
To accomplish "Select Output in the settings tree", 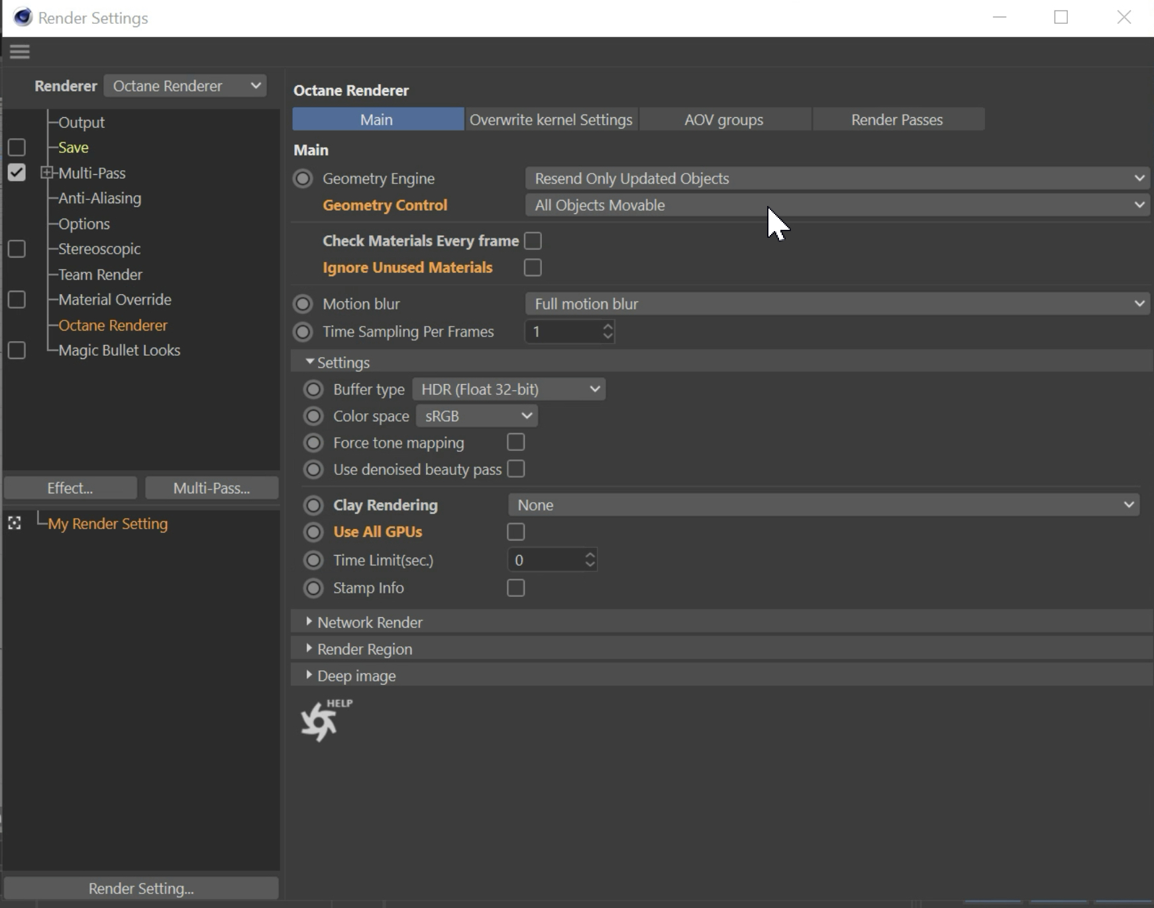I will point(81,123).
